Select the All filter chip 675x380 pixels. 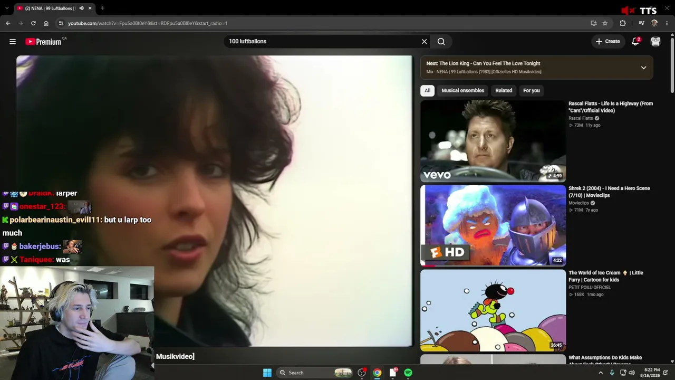click(x=428, y=91)
